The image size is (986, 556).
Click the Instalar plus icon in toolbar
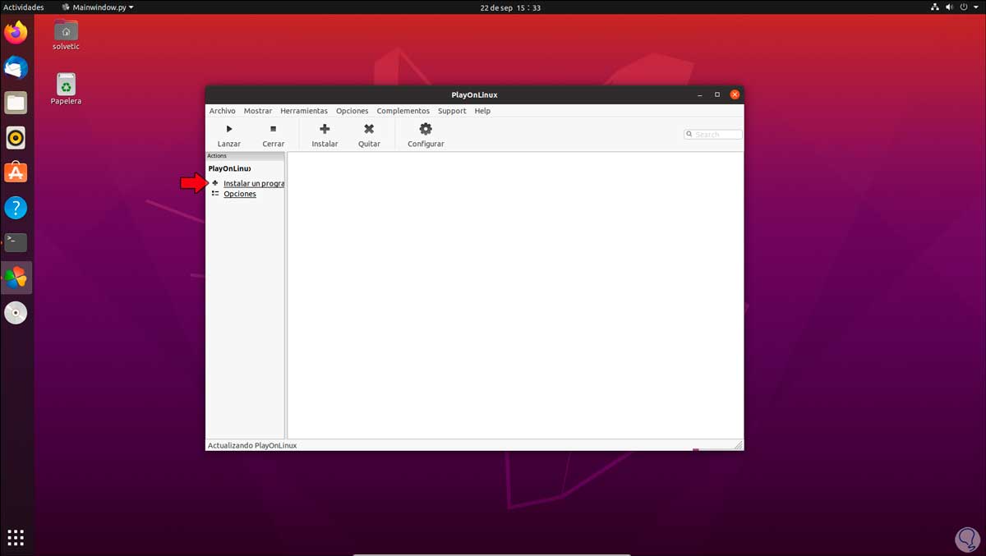click(x=325, y=129)
